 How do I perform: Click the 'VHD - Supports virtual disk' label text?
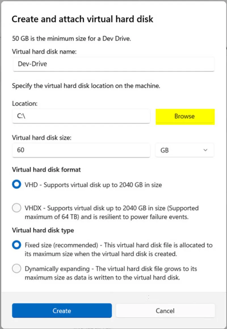tap(93, 185)
